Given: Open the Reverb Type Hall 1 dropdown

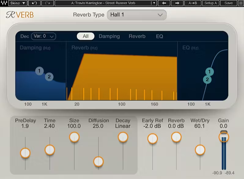Looking at the screenshot, I should [x=137, y=15].
